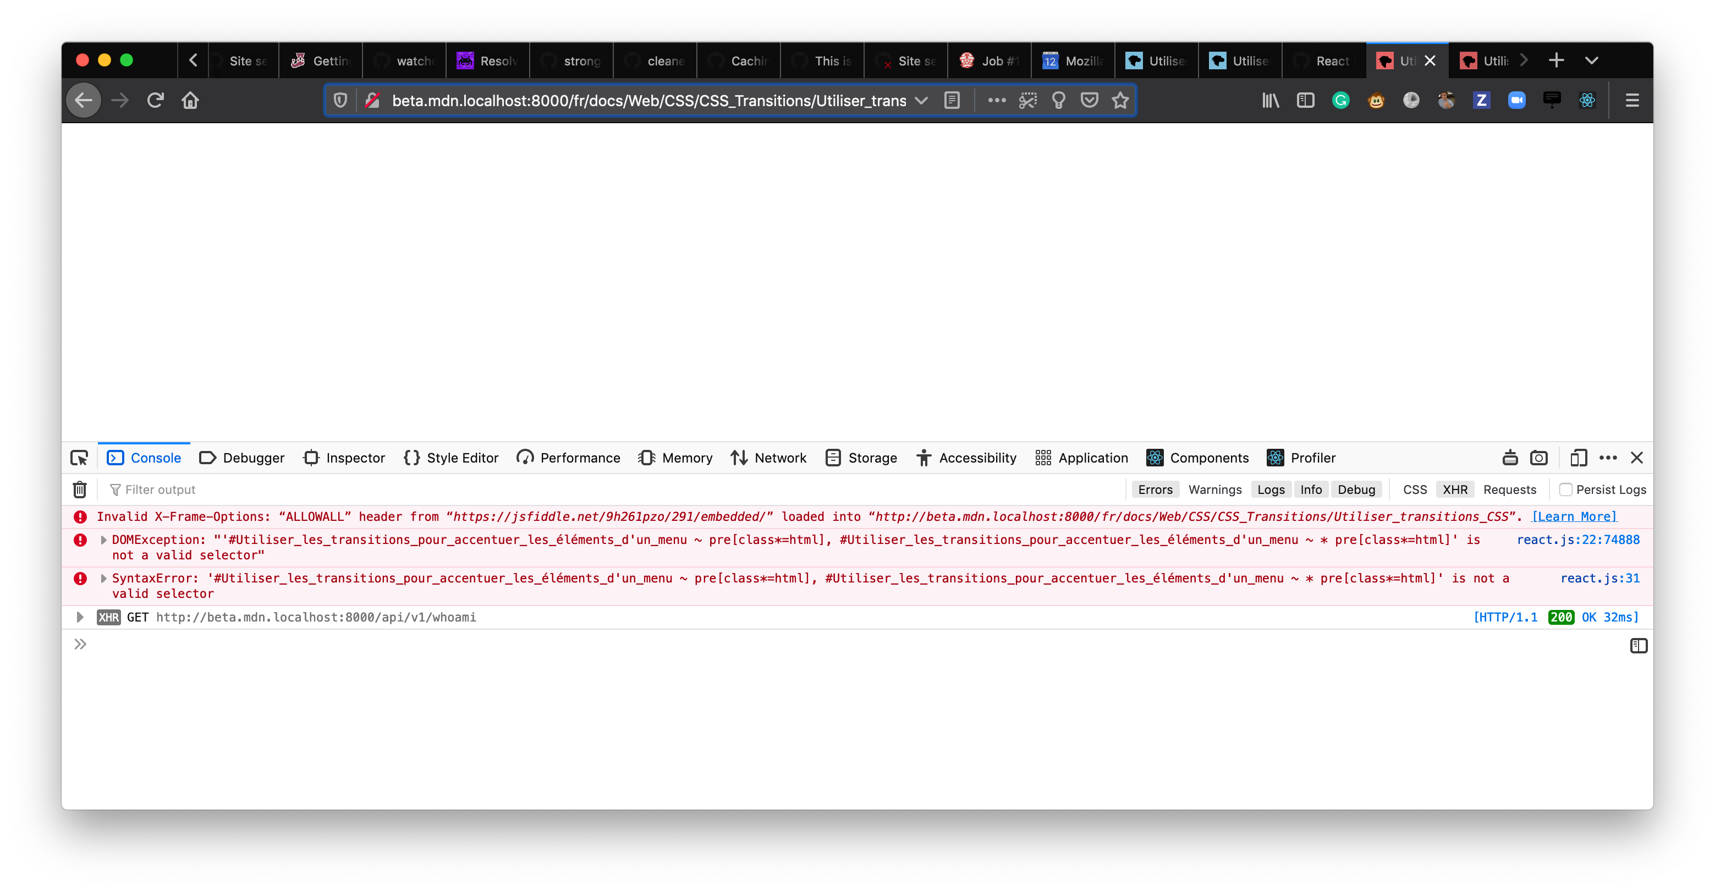Open source link react.js:22:74888

pos(1578,540)
